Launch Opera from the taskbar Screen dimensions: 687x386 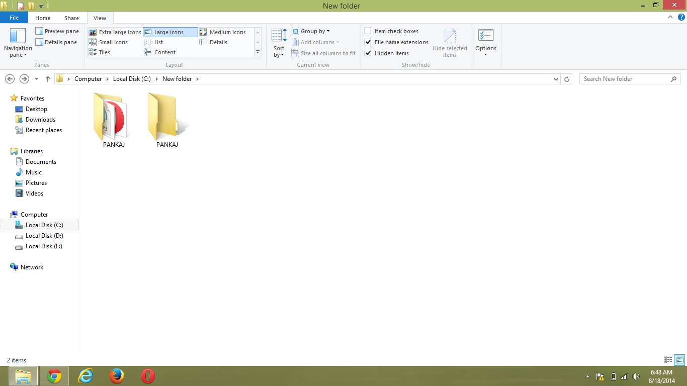click(147, 375)
